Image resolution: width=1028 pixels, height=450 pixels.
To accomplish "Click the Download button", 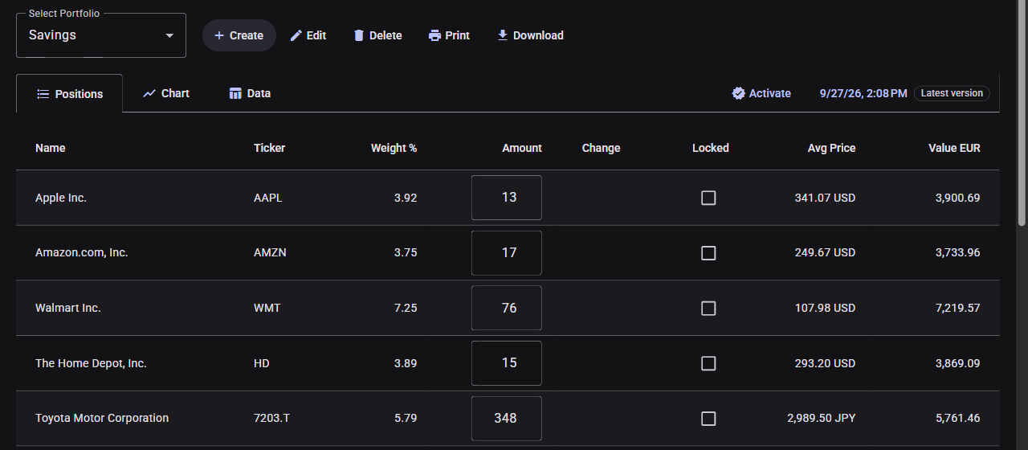I will point(530,35).
